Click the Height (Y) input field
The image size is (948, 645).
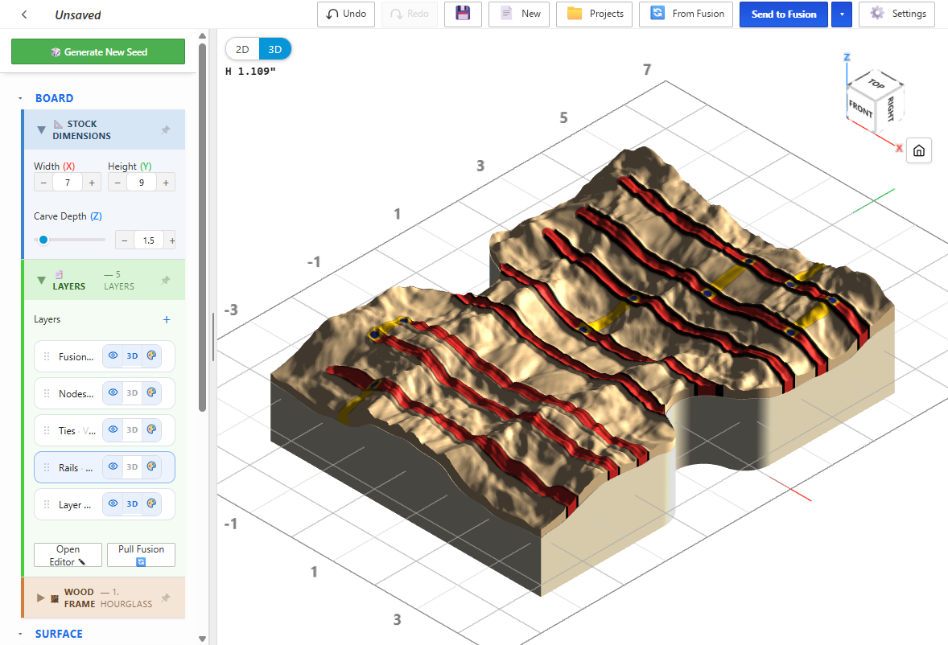tap(142, 183)
